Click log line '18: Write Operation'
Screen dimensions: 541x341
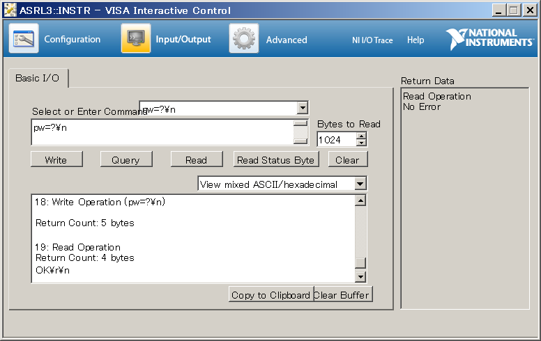(x=100, y=202)
